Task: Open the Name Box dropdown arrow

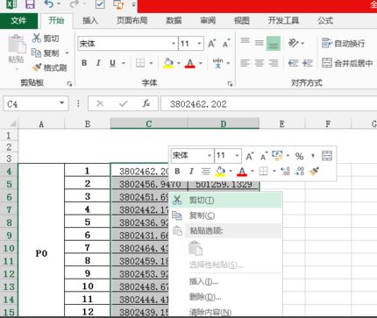Action: coord(61,103)
